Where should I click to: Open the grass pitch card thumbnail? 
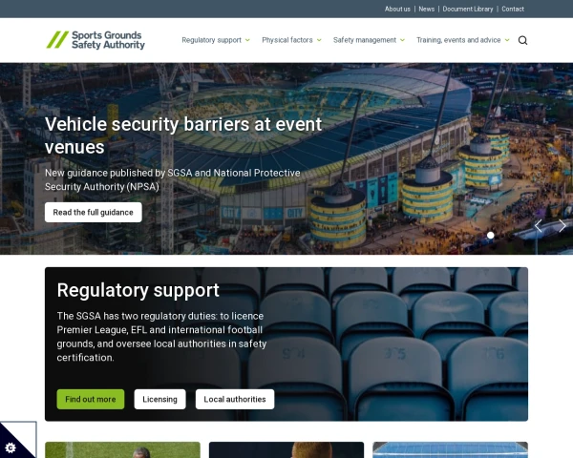click(x=122, y=450)
